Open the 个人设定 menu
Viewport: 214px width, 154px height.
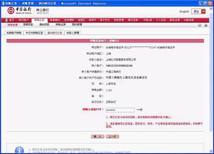161,20
